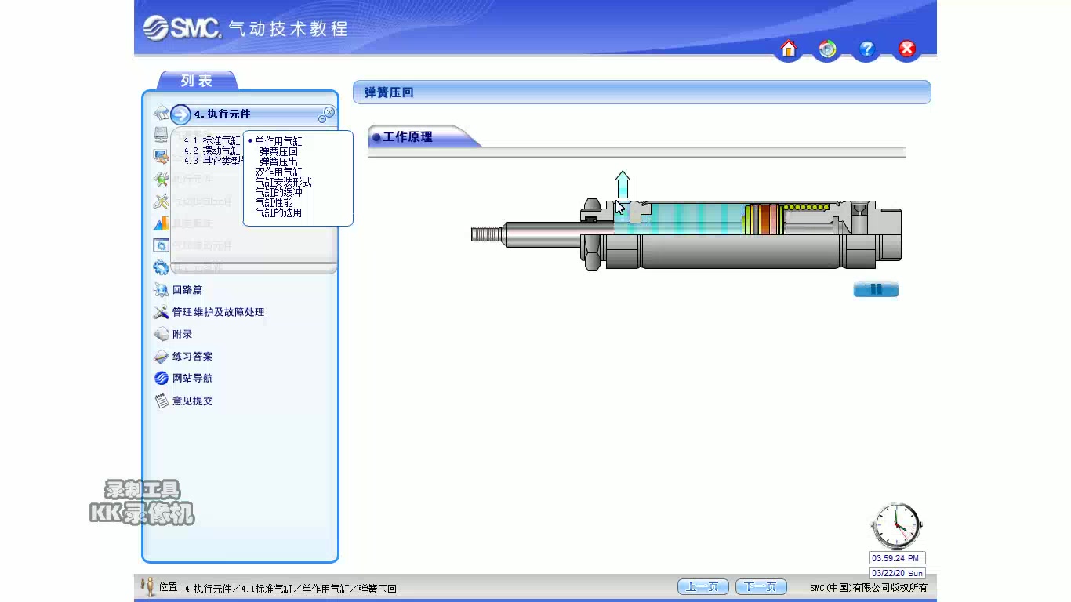Image resolution: width=1071 pixels, height=602 pixels.
Task: Click the 弹簧压回 title bar
Action: click(x=641, y=92)
